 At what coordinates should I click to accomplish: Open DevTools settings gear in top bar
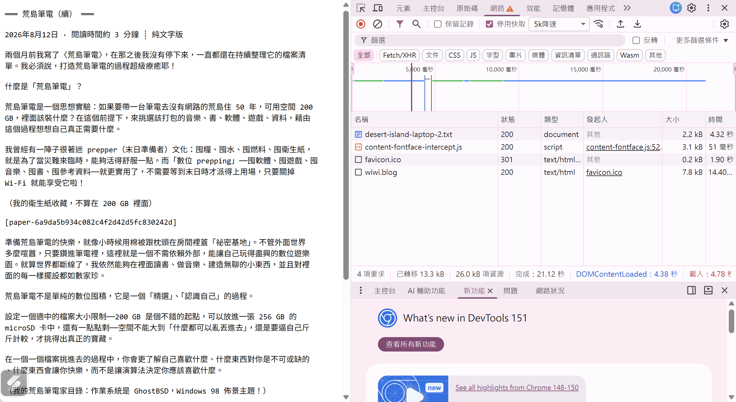coord(692,8)
